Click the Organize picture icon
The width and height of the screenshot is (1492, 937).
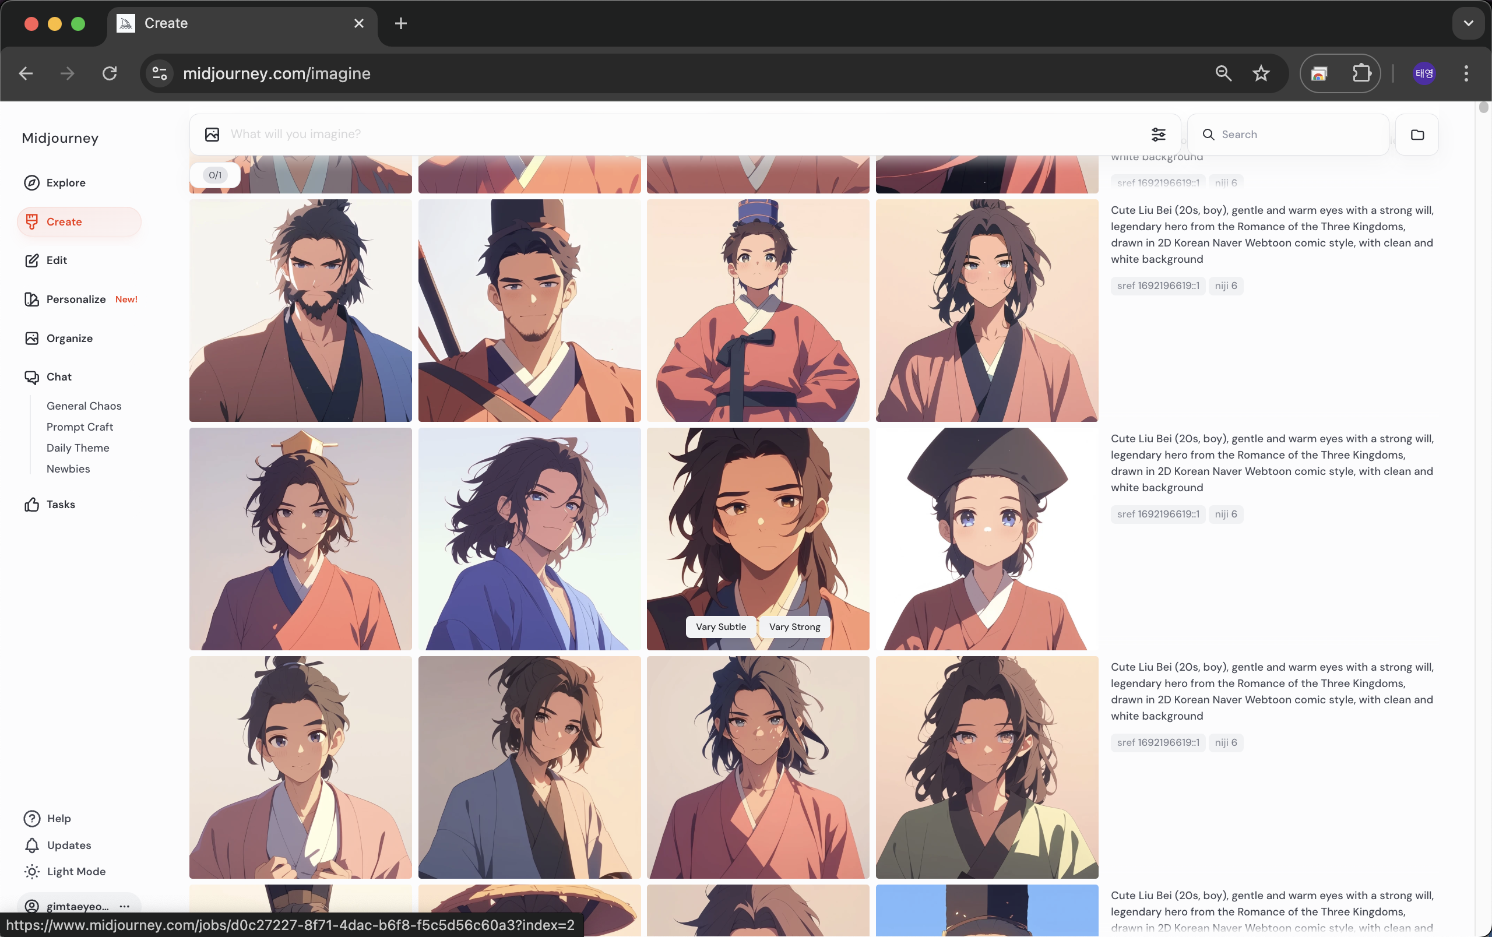(31, 338)
